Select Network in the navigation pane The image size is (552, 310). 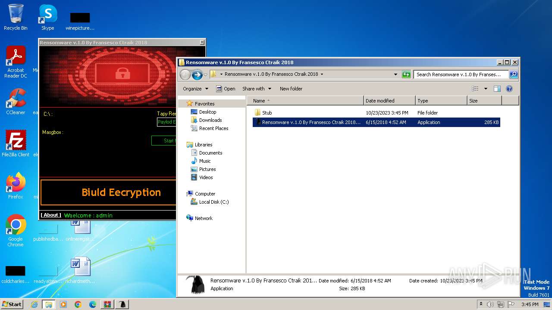(204, 218)
